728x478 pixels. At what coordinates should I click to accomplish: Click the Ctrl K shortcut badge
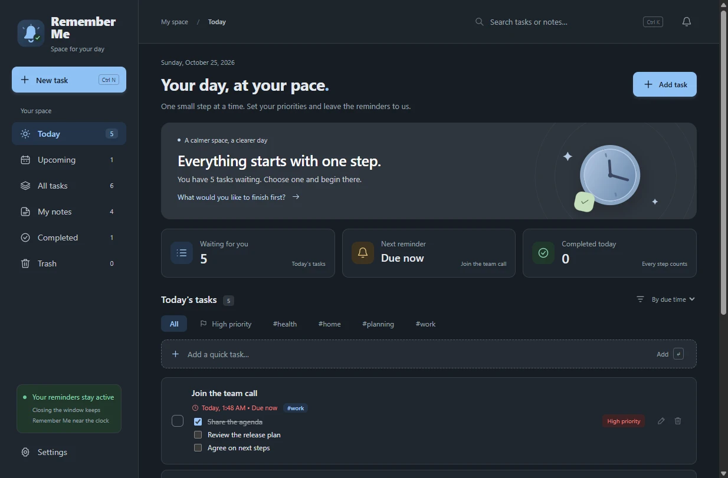(x=653, y=22)
